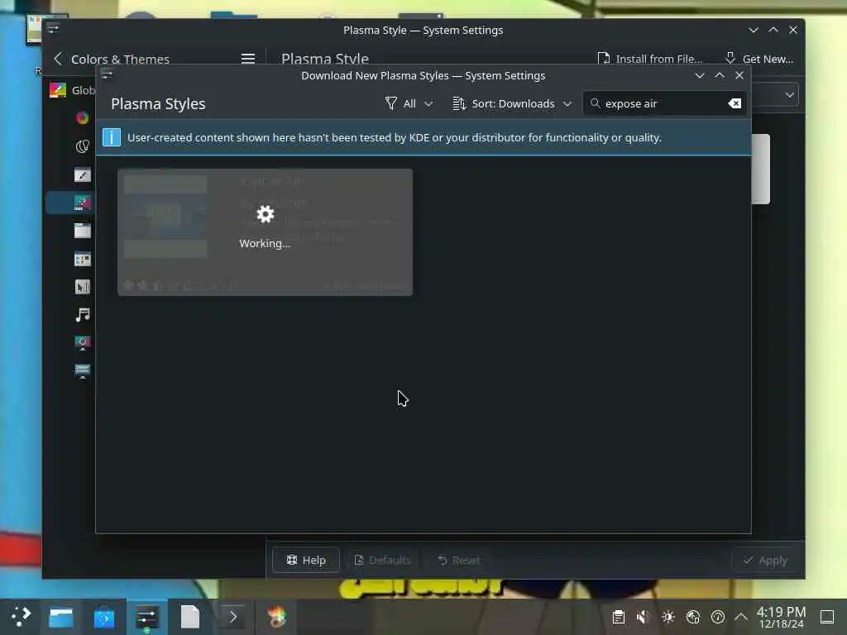Open the hamburger menu in the sidebar header
The height and width of the screenshot is (635, 847).
coord(248,59)
